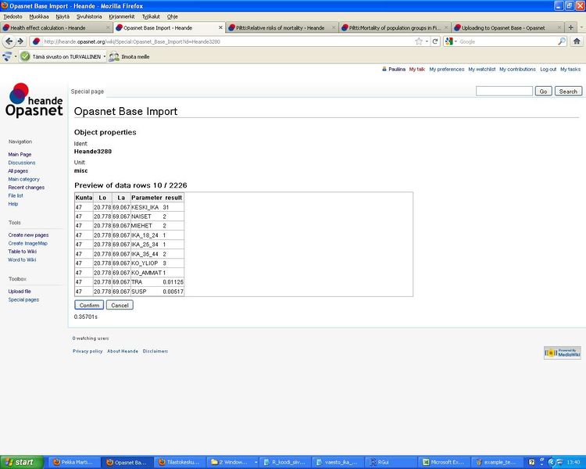Viewport: 586px width, 469px height.
Task: Click the wiki Search button
Action: click(x=568, y=91)
